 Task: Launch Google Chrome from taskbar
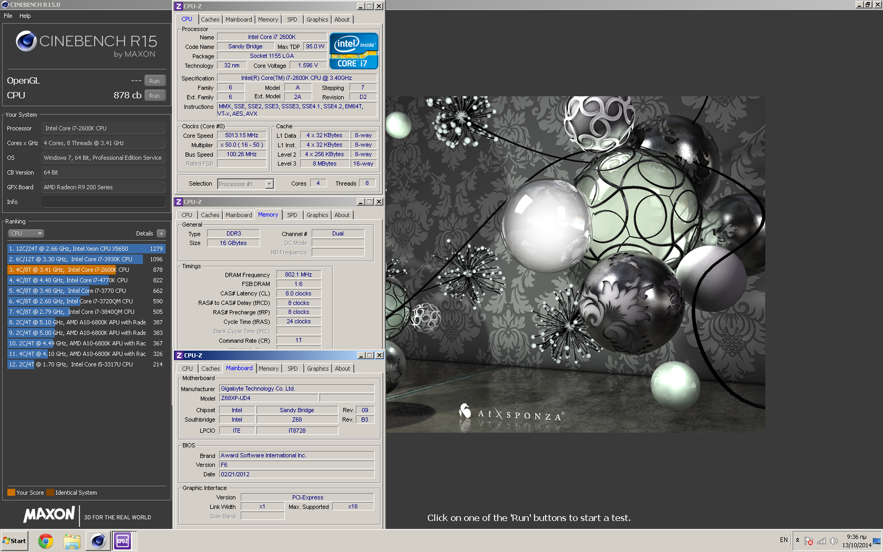pyautogui.click(x=46, y=541)
